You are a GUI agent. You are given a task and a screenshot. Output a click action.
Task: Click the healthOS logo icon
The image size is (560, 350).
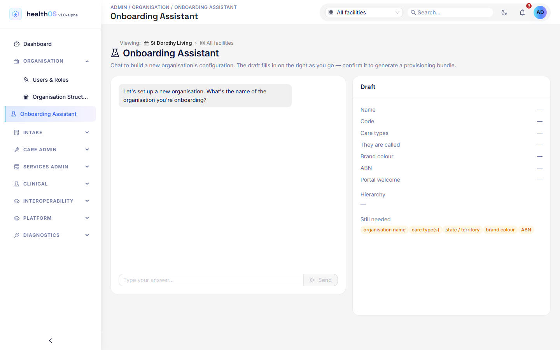[x=16, y=14]
